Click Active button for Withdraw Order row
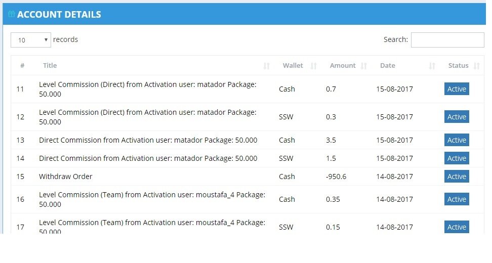 pyautogui.click(x=457, y=177)
